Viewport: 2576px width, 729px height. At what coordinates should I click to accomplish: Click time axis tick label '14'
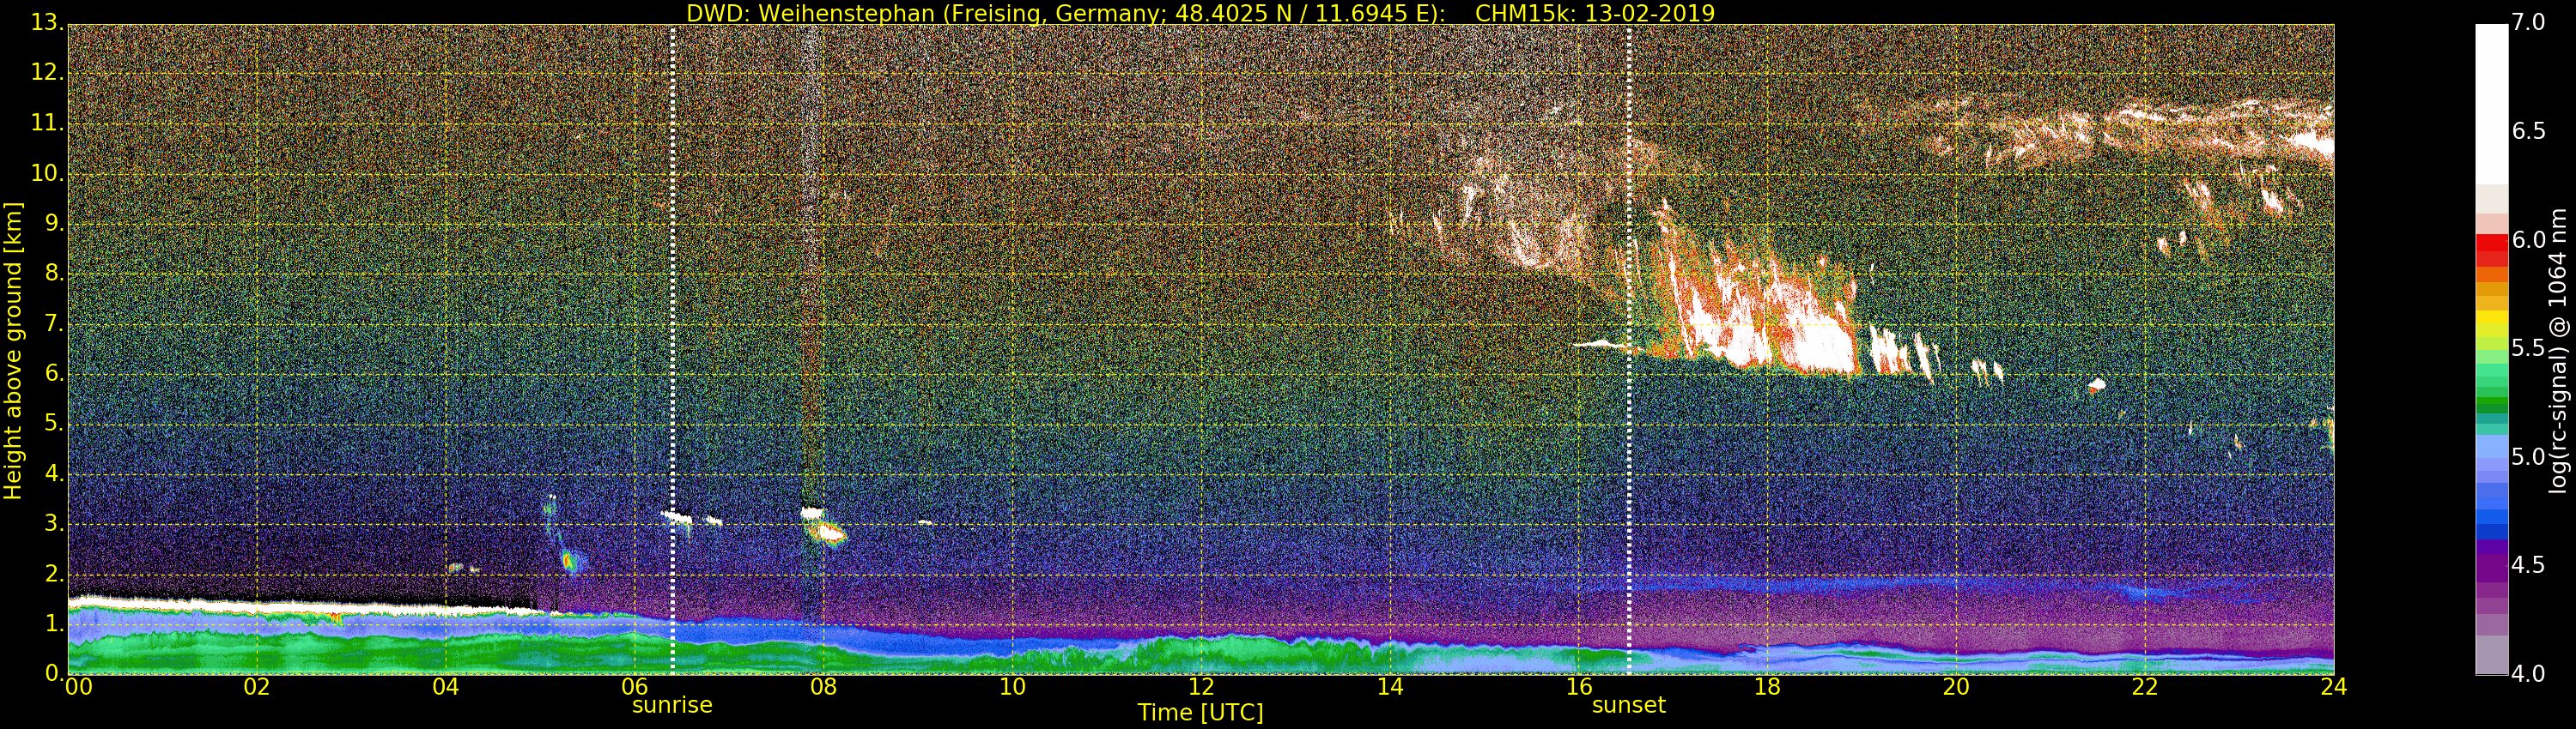[1390, 687]
